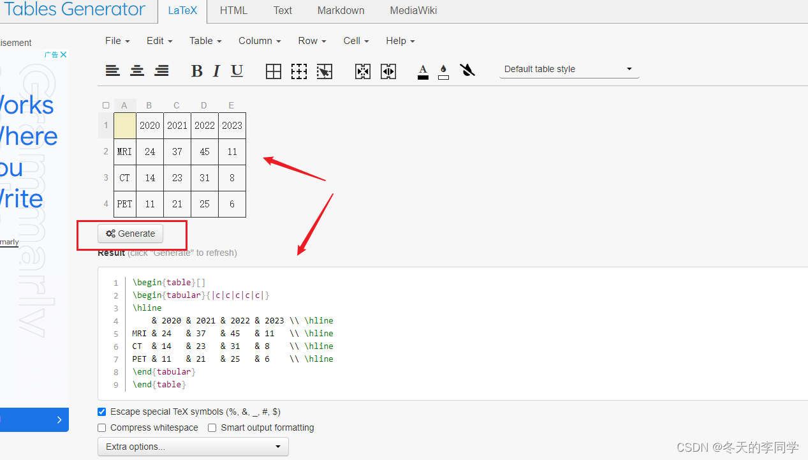Click the MRI table cell
808x460 pixels.
[125, 152]
